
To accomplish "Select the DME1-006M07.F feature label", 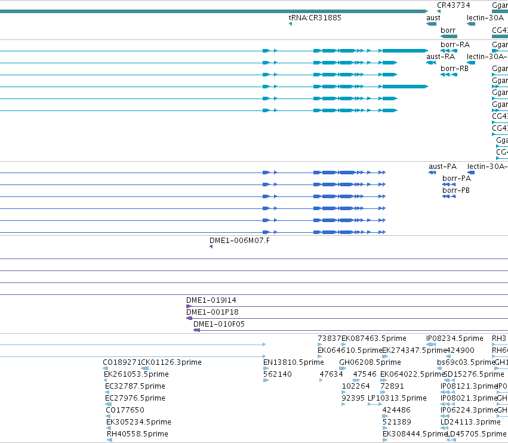I will [x=239, y=241].
